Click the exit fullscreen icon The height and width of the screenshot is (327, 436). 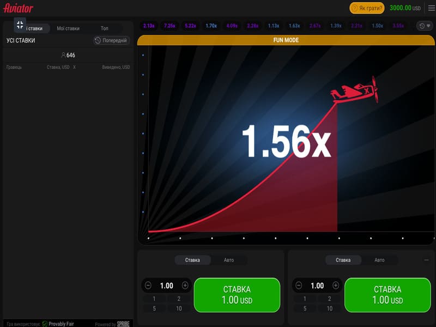(20, 25)
